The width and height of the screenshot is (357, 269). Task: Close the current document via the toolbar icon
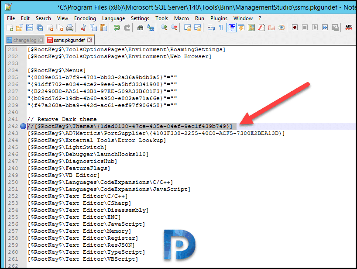click(50, 28)
